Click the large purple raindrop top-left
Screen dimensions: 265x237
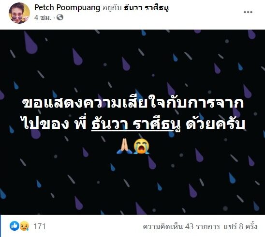tap(30, 43)
